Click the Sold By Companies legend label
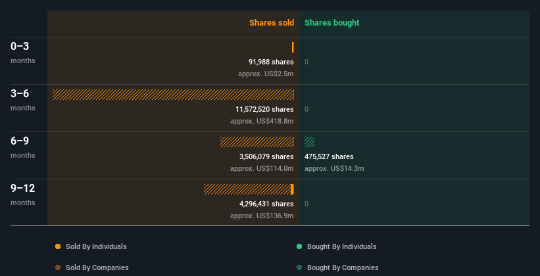Viewport: 540px width, 276px height. point(97,267)
